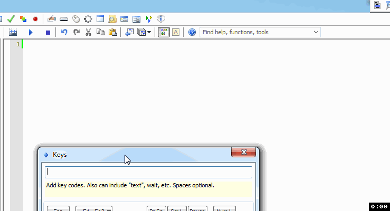
Task: Cut selection with the scissors icon
Action: point(89,33)
